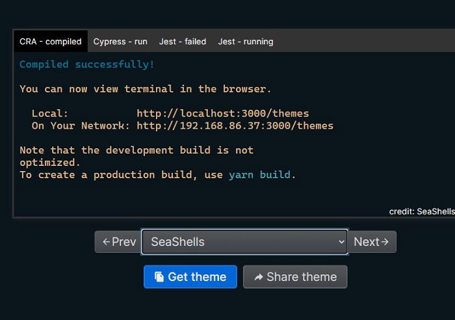The width and height of the screenshot is (455, 320).
Task: Open the 192.168.86.37:3000/themes network URL
Action: coord(235,126)
